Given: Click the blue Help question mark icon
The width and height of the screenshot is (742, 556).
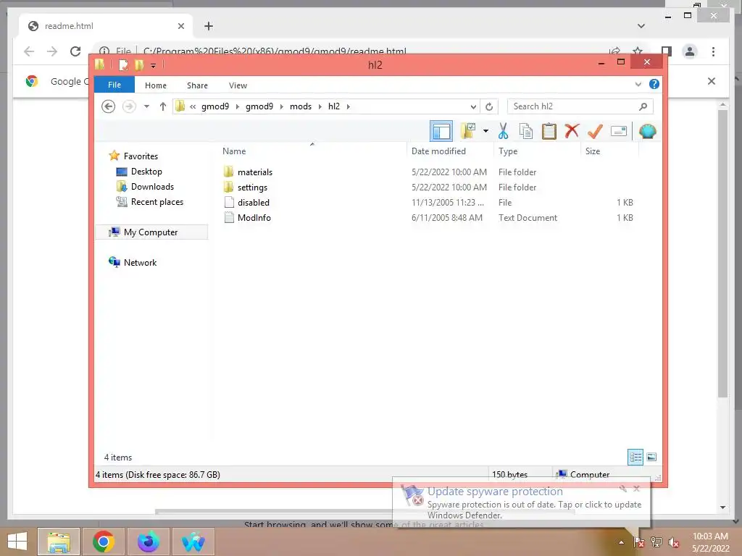Looking at the screenshot, I should coord(654,84).
